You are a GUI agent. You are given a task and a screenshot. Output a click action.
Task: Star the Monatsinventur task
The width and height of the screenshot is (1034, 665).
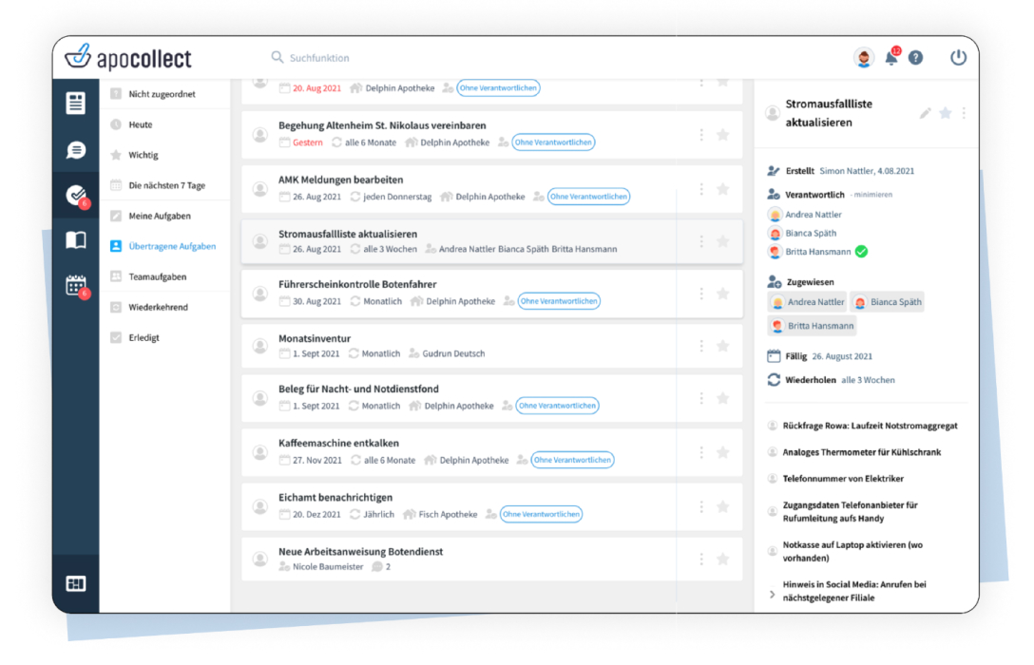click(722, 346)
